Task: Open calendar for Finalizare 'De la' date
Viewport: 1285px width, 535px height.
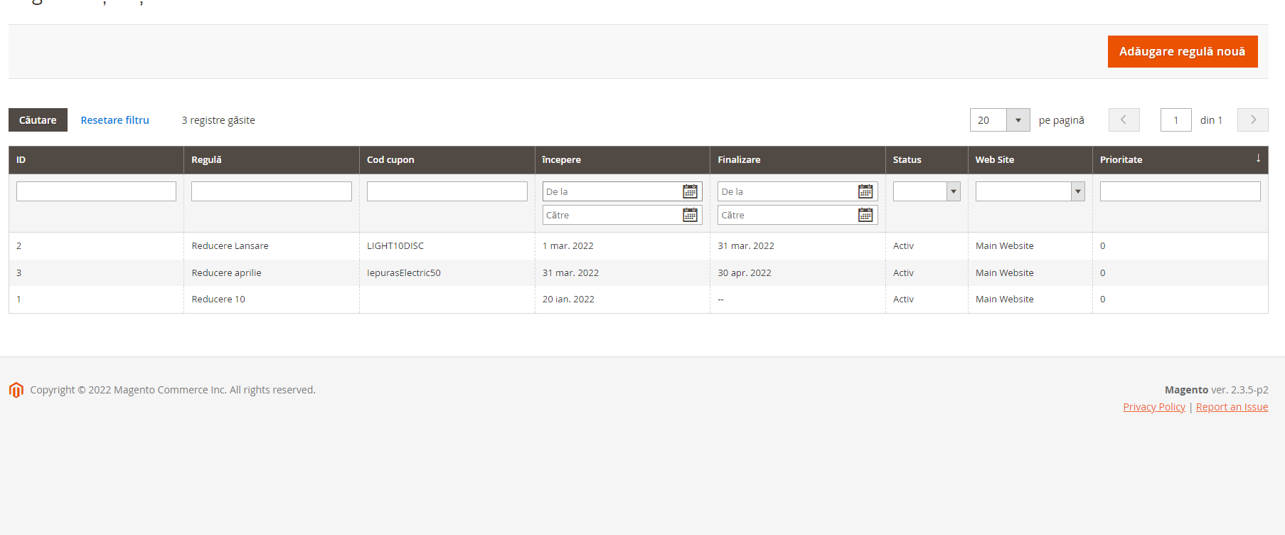Action: [x=865, y=191]
